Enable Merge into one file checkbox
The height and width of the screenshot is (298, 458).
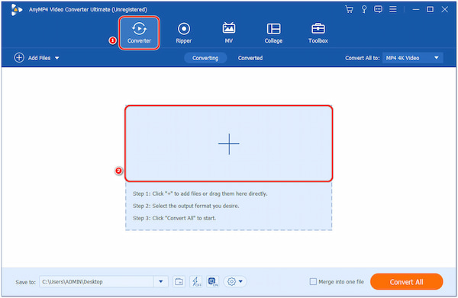[x=313, y=282]
